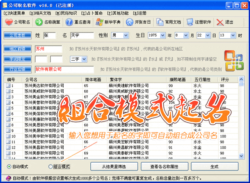Click the 注册软件 register icon
This screenshot has height=183, width=250.
tap(190, 22)
